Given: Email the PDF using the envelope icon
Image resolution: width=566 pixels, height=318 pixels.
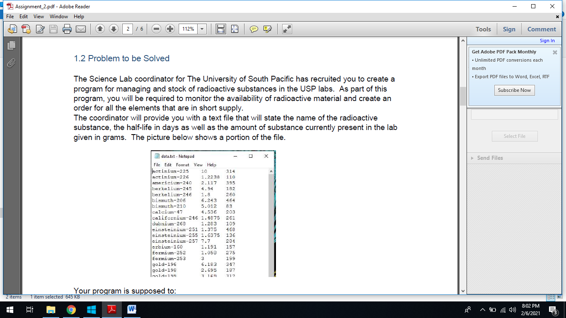Looking at the screenshot, I should [81, 29].
